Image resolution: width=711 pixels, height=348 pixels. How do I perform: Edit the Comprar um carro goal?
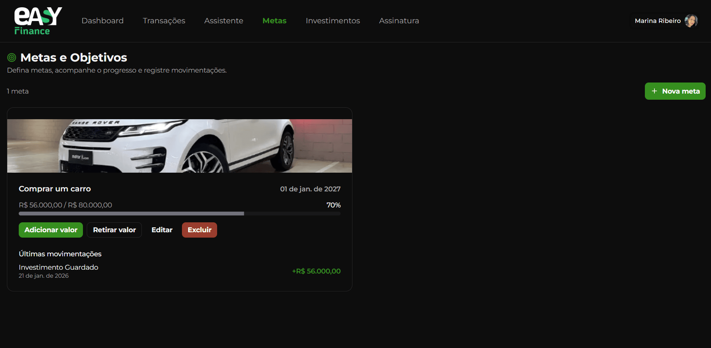(x=162, y=230)
